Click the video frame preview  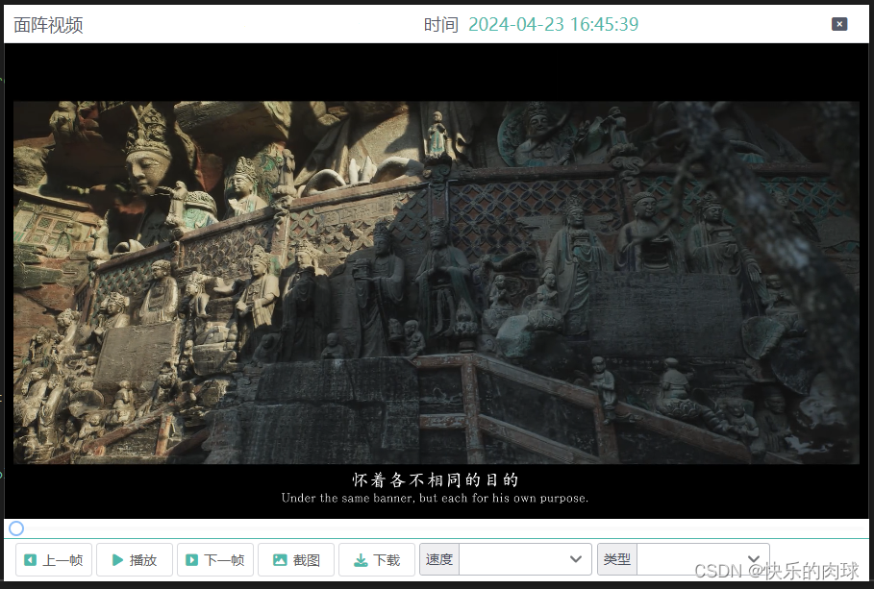tap(437, 282)
